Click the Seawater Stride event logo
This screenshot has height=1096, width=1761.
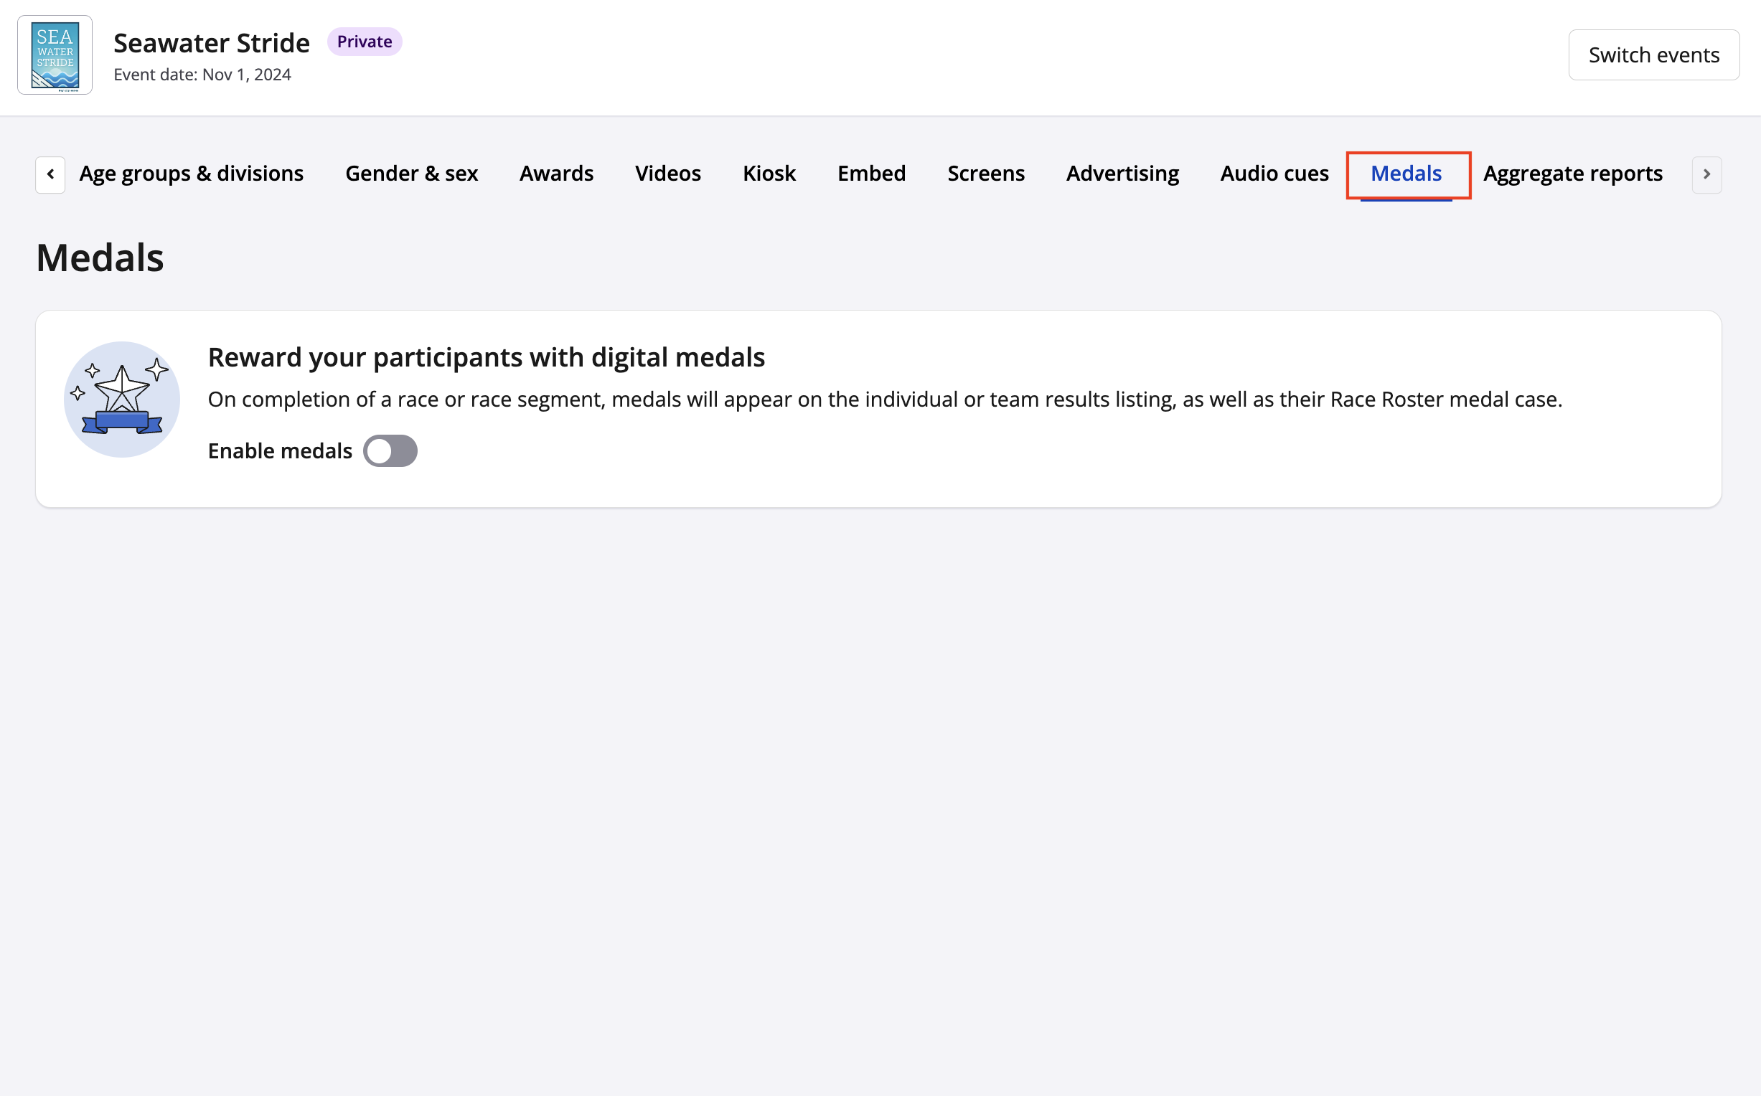(55, 55)
